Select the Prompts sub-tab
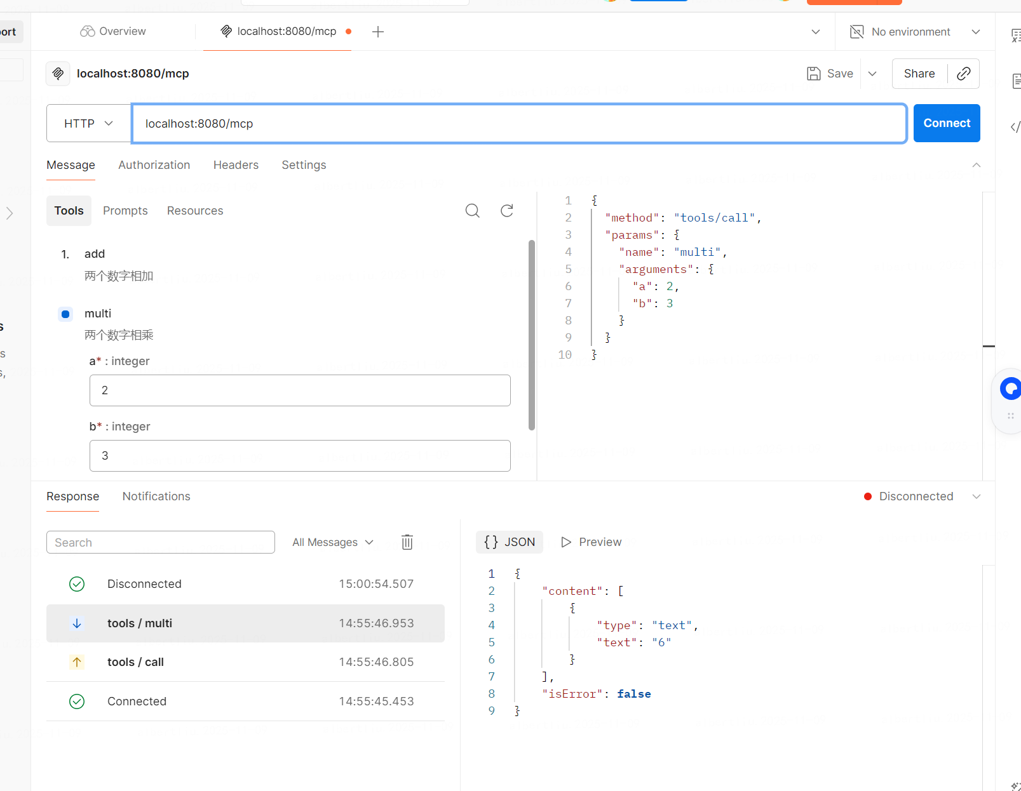The height and width of the screenshot is (791, 1021). point(125,211)
